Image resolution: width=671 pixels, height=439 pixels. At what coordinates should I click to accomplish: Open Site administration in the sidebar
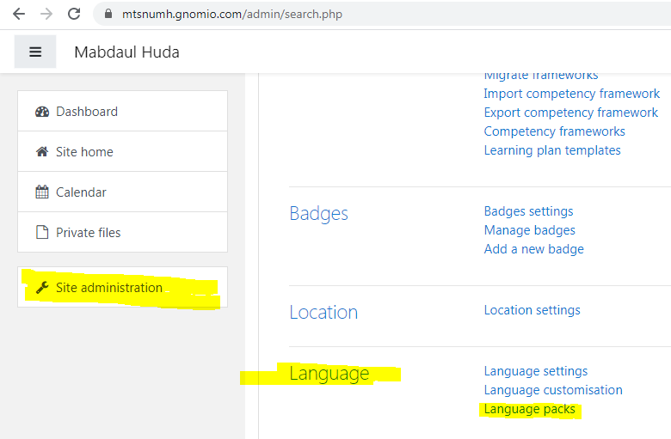(x=122, y=287)
